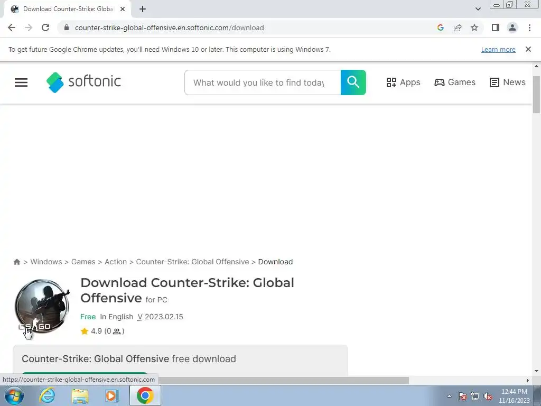Click the Softonic logo
Image resolution: width=541 pixels, height=406 pixels.
pos(83,82)
